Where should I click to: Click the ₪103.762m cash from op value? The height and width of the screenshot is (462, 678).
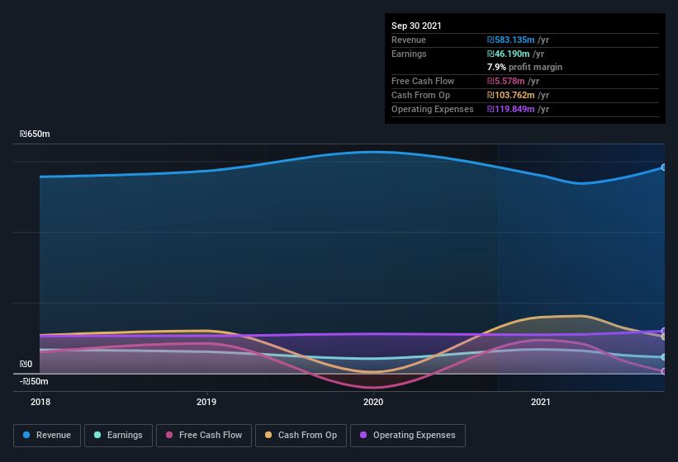[x=510, y=95]
